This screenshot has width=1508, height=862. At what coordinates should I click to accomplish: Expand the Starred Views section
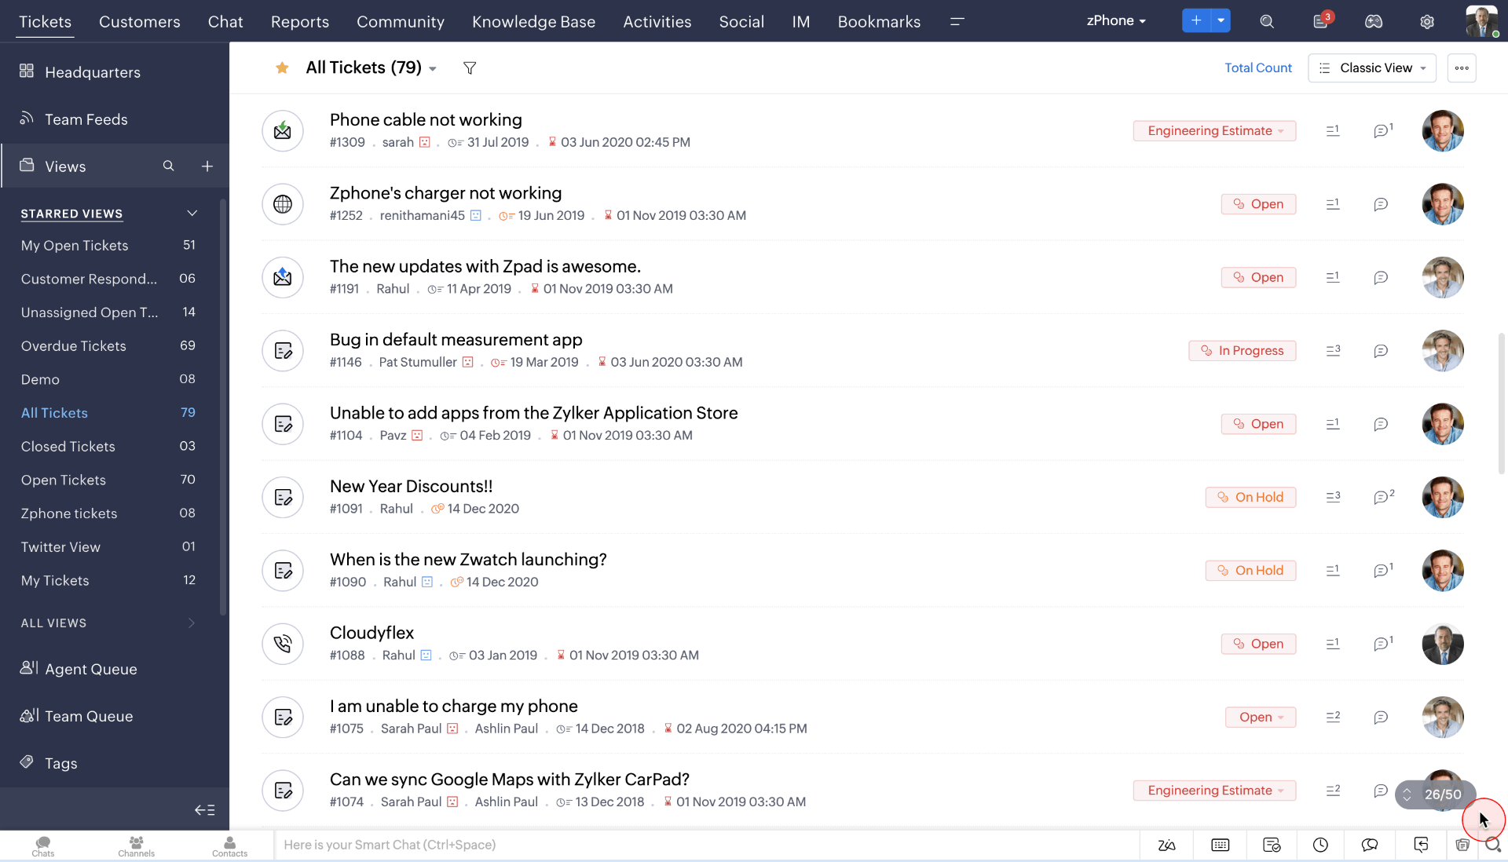(x=191, y=214)
